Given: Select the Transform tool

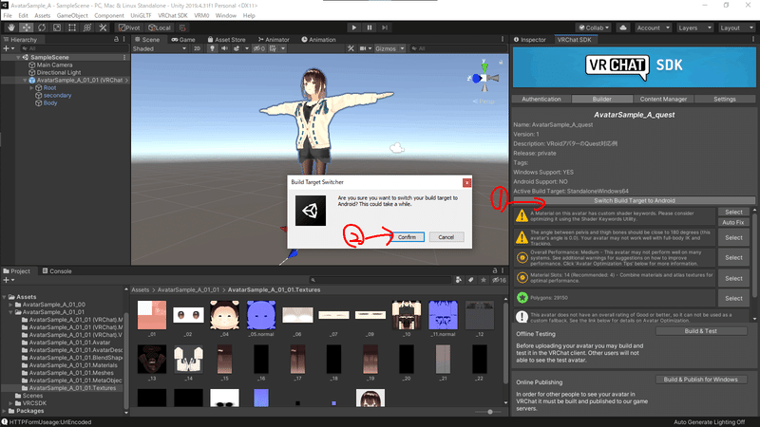Looking at the screenshot, I should tap(87, 28).
